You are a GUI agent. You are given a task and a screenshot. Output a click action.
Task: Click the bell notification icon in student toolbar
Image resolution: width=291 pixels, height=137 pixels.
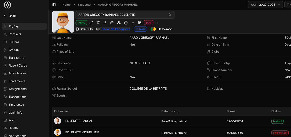point(98,23)
